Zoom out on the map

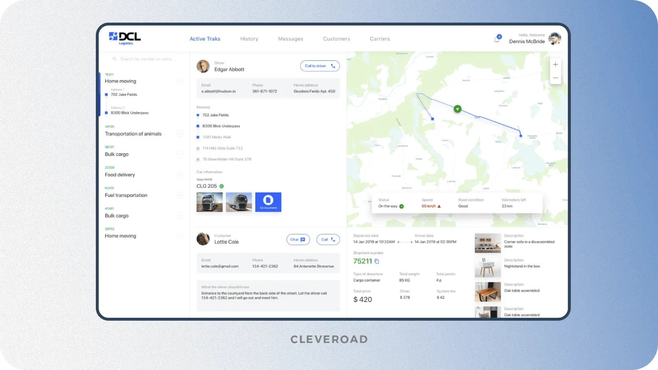coord(556,78)
